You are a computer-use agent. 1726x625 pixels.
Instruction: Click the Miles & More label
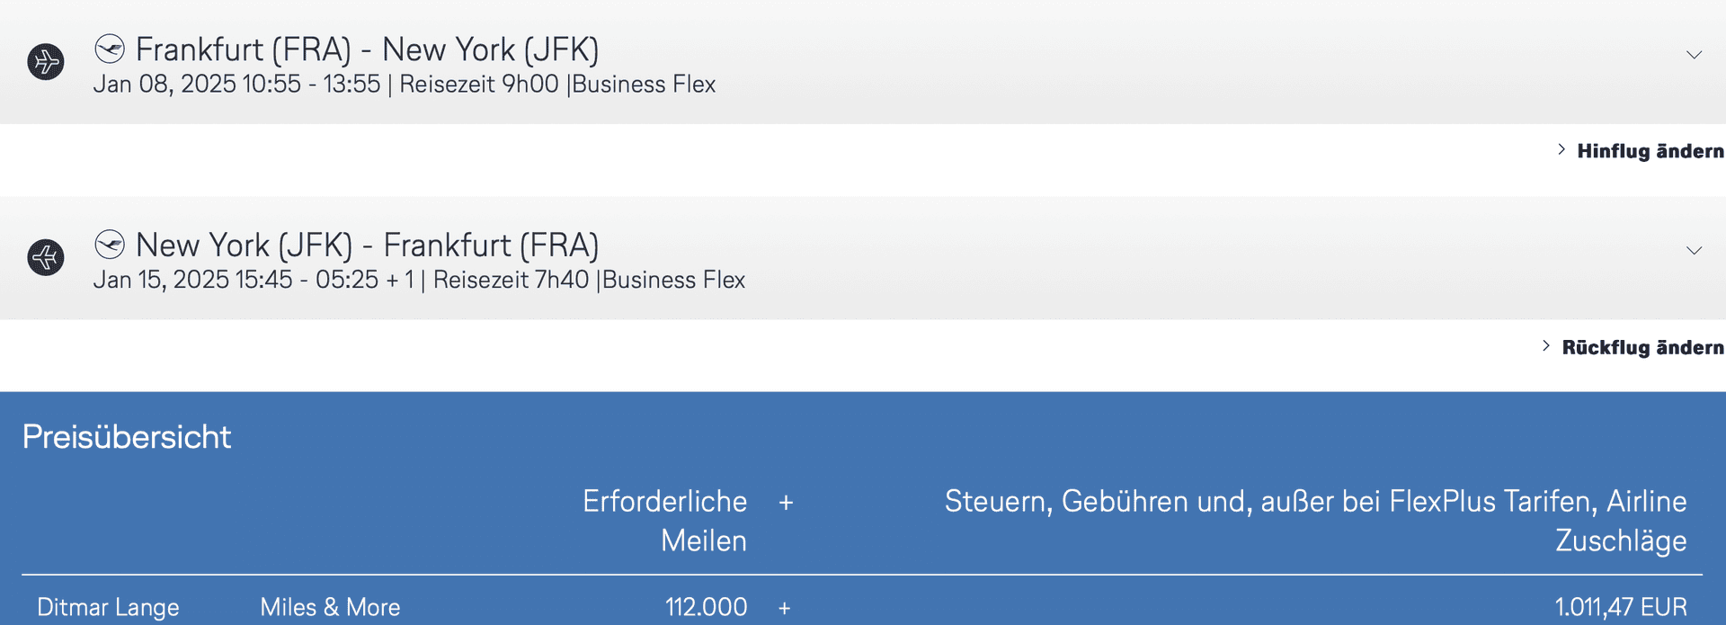[x=330, y=608]
